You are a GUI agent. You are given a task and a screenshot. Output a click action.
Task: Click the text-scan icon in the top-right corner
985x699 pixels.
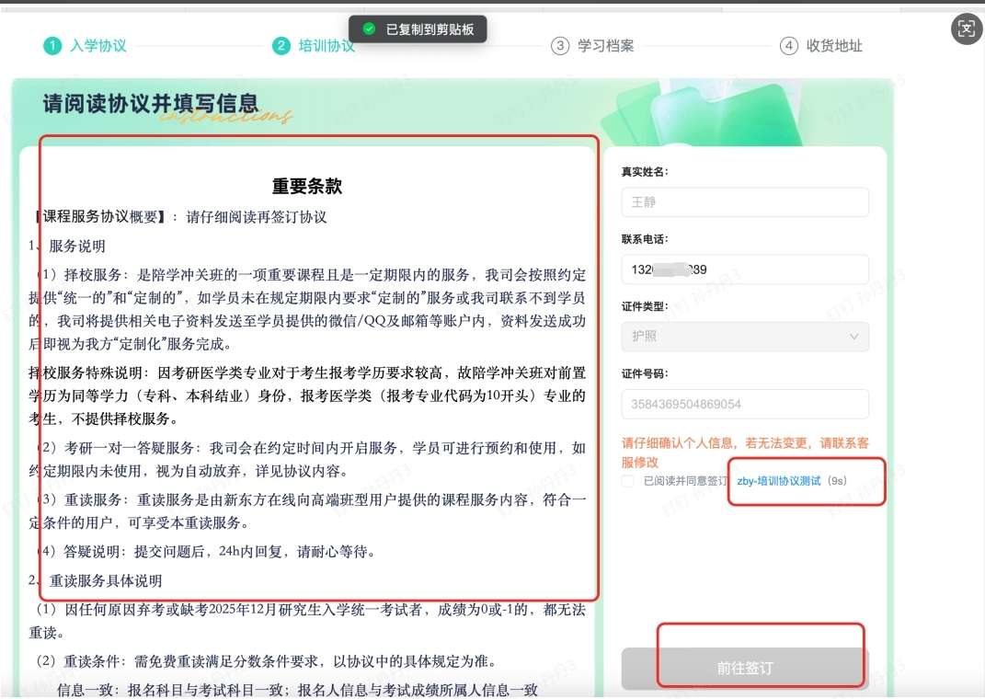click(966, 28)
